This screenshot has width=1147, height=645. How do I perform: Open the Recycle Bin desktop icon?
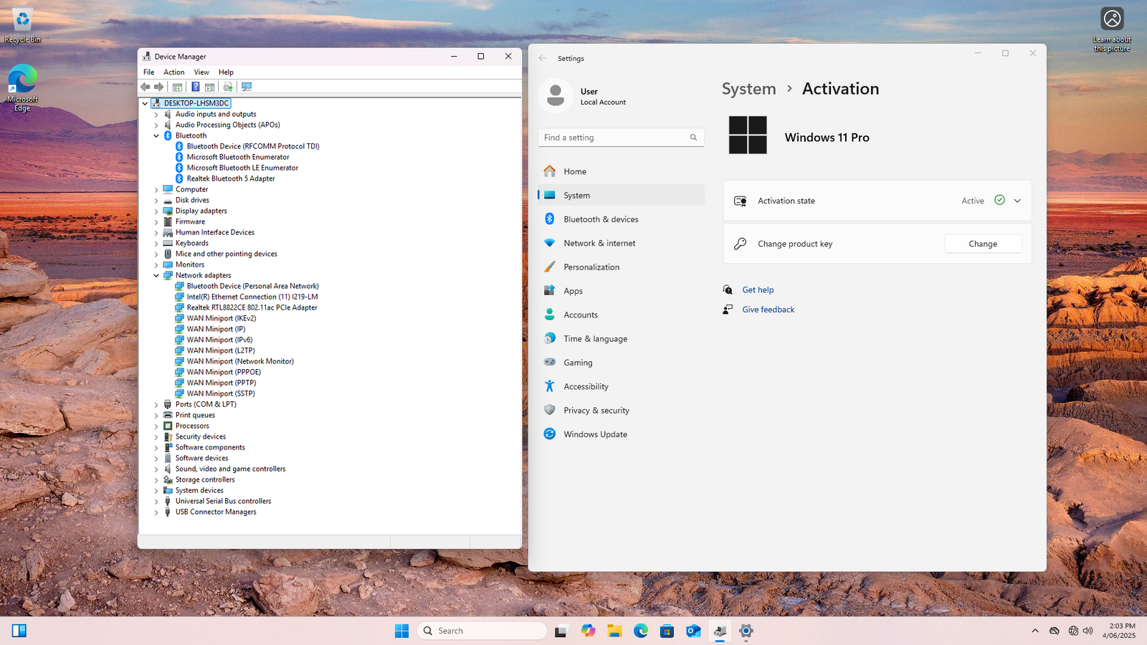(22, 27)
